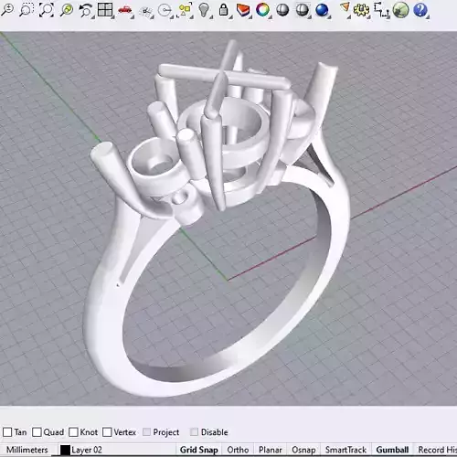Click the Select Objects shapes icon
The height and width of the screenshot is (457, 457).
tap(185, 9)
